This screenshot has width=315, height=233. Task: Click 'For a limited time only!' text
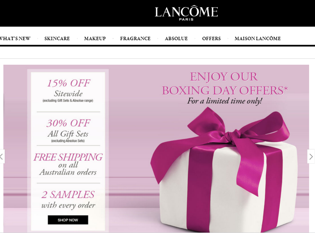point(225,101)
